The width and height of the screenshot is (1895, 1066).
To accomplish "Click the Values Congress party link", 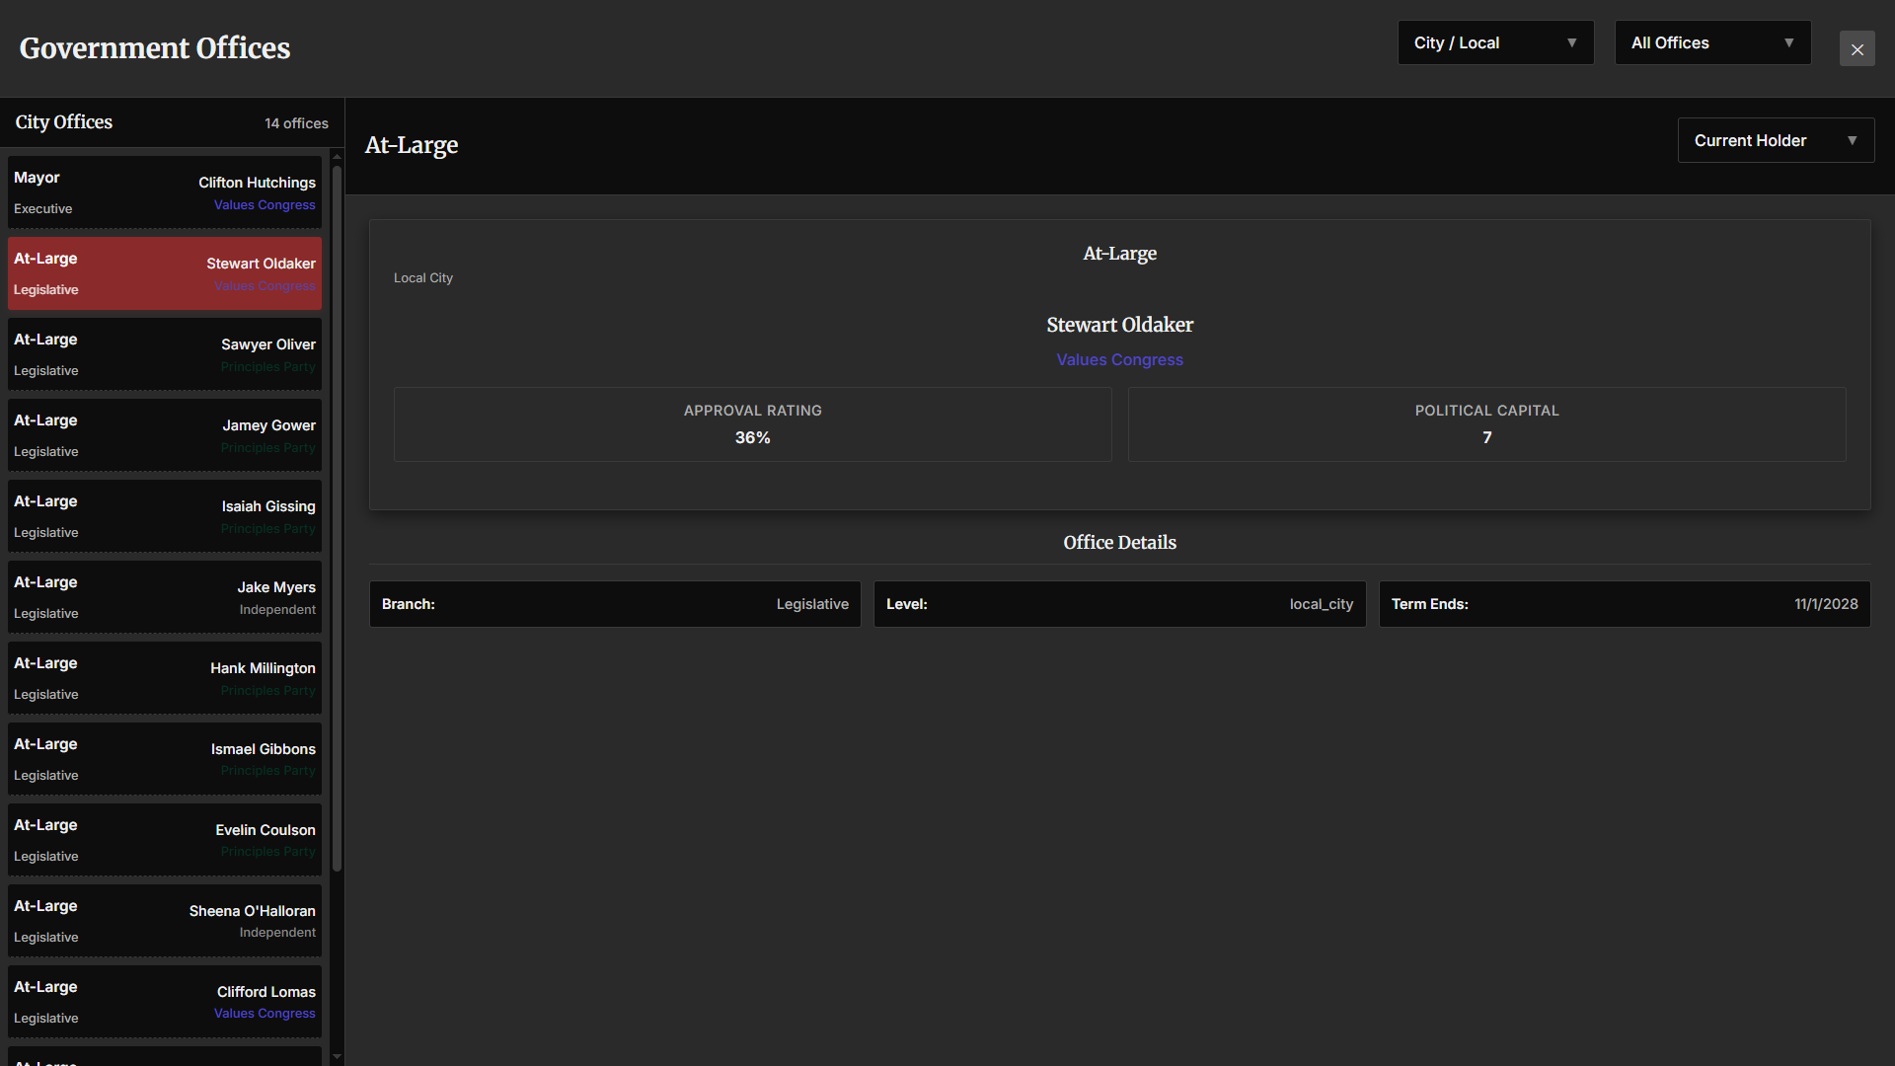I will [1119, 360].
